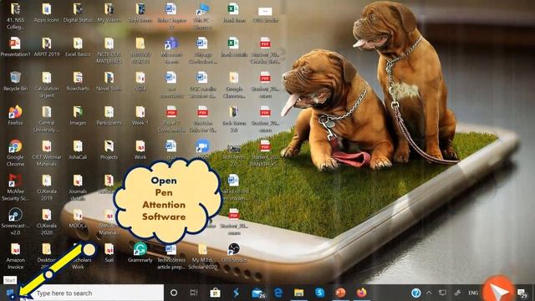This screenshot has width=535, height=301.
Task: Click the display/monitor tray icon
Action: click(442, 293)
